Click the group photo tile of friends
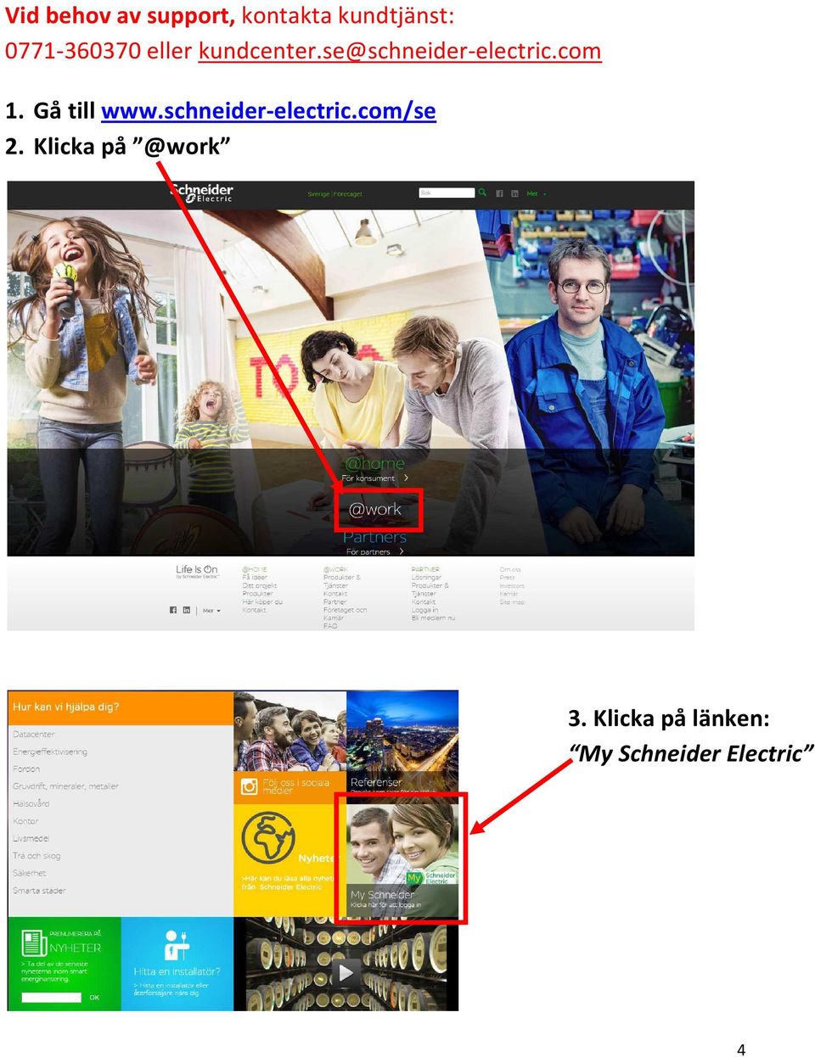The height and width of the screenshot is (1057, 815). click(289, 730)
